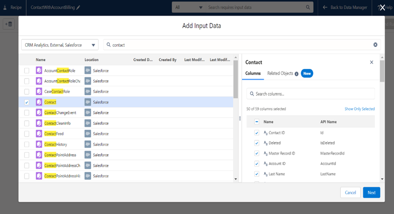This screenshot has height=214, width=394.
Task: Toggle the select-all columns checkbox
Action: (256, 122)
